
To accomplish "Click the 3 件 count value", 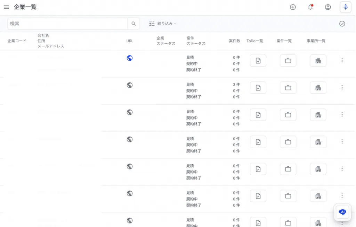I will click(x=236, y=85).
